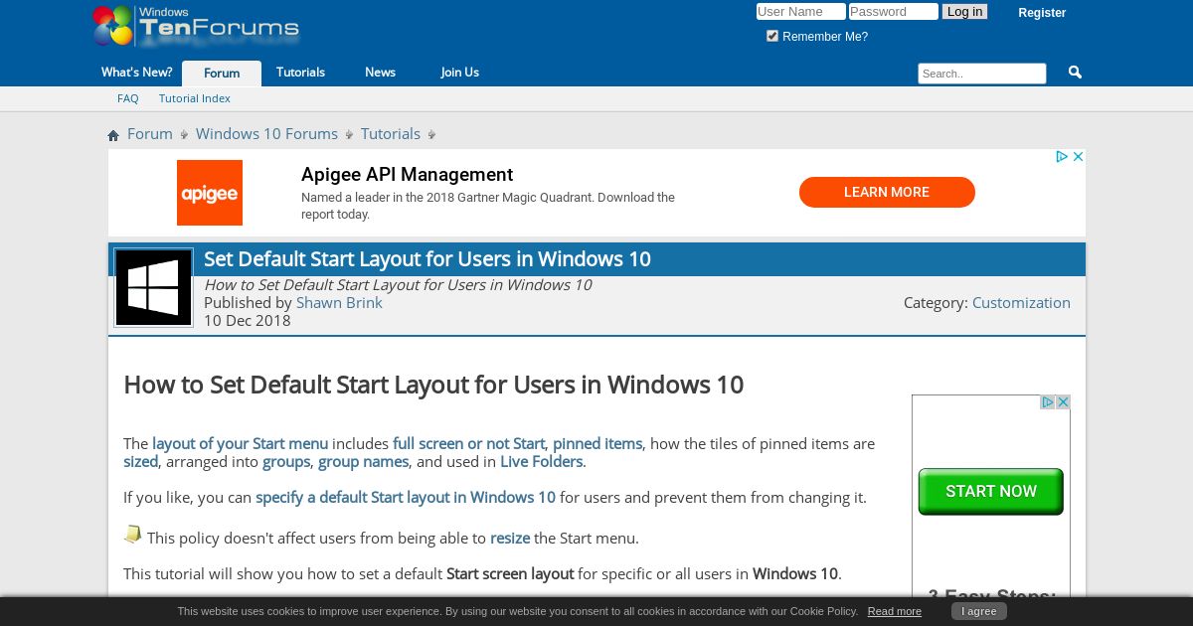Click the breadcrumb home icon
This screenshot has height=626, width=1193.
click(113, 135)
